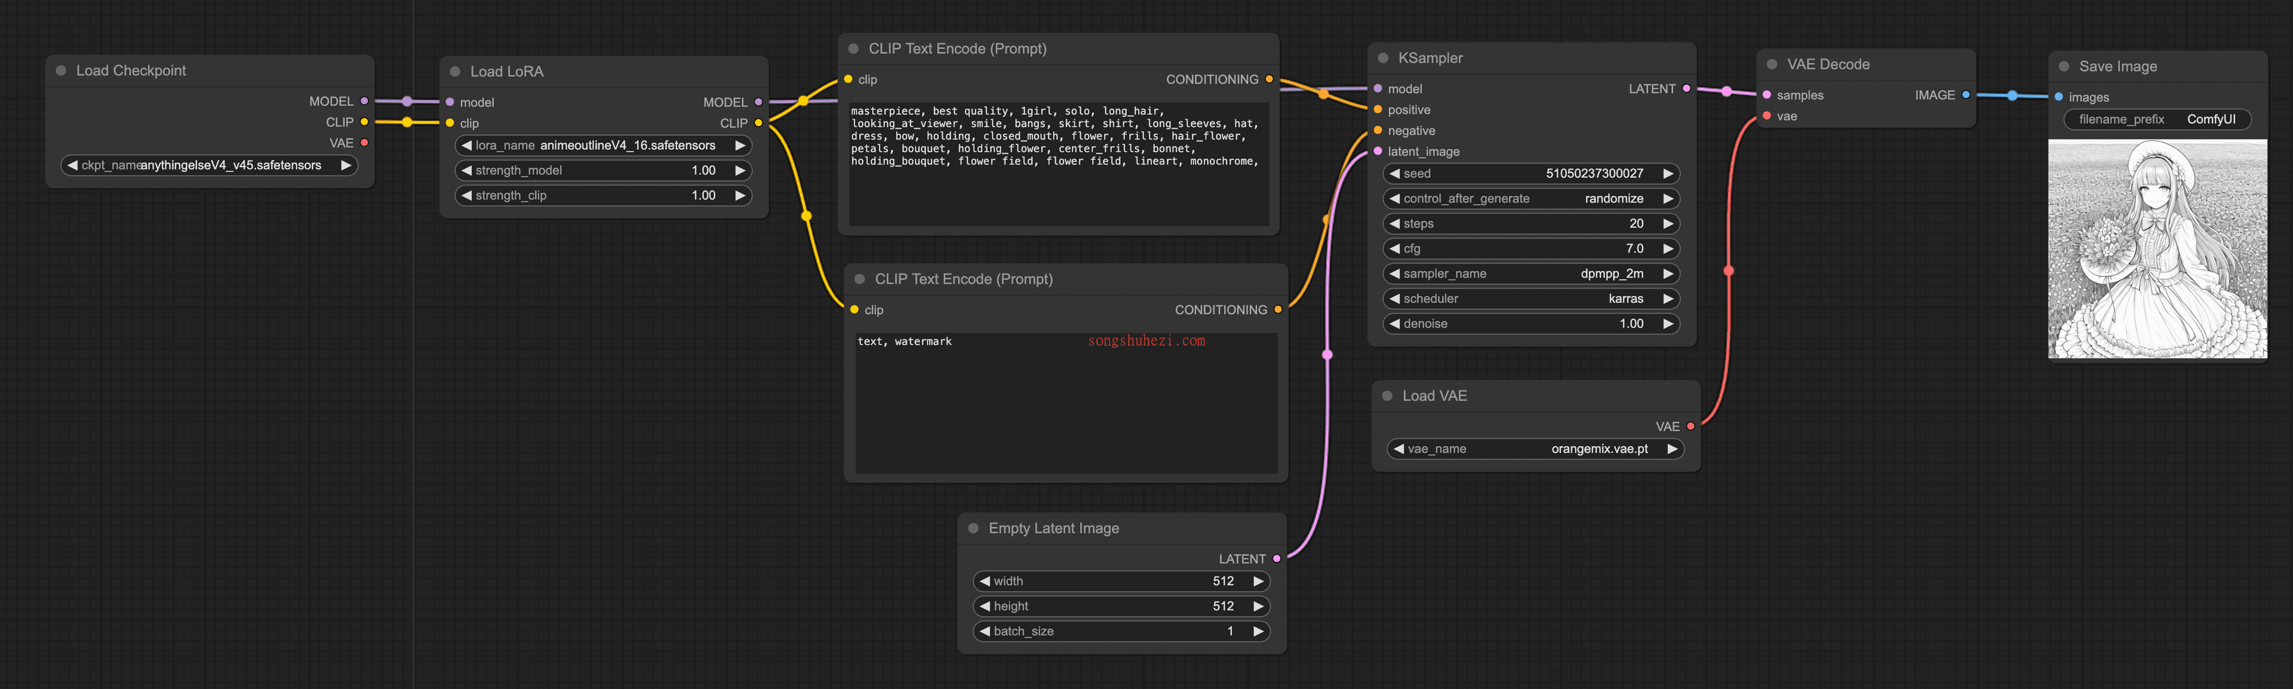
Task: Select the KSampler node title
Action: (1430, 58)
